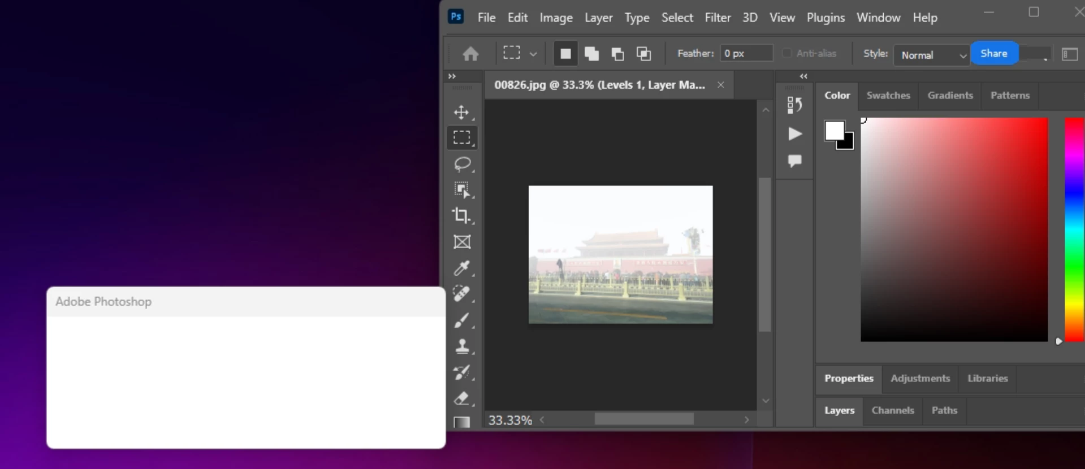
Task: Choose New selection mode
Action: point(565,54)
